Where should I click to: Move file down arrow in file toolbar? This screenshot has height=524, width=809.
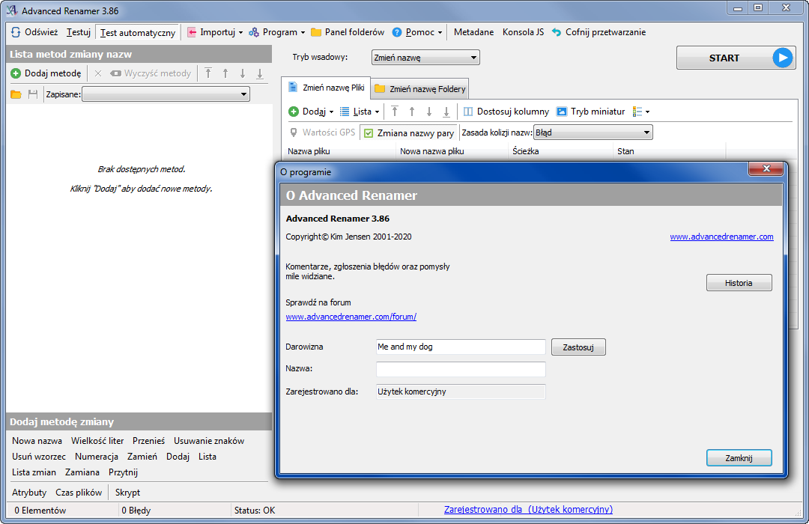click(x=428, y=112)
